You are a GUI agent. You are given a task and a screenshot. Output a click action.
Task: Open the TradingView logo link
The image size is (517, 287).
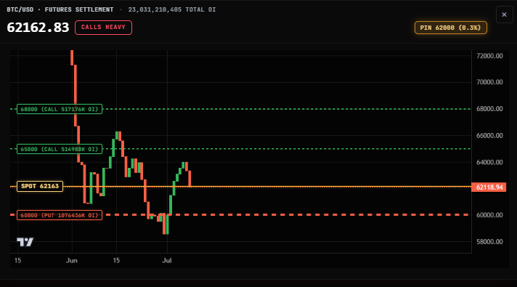(25, 242)
